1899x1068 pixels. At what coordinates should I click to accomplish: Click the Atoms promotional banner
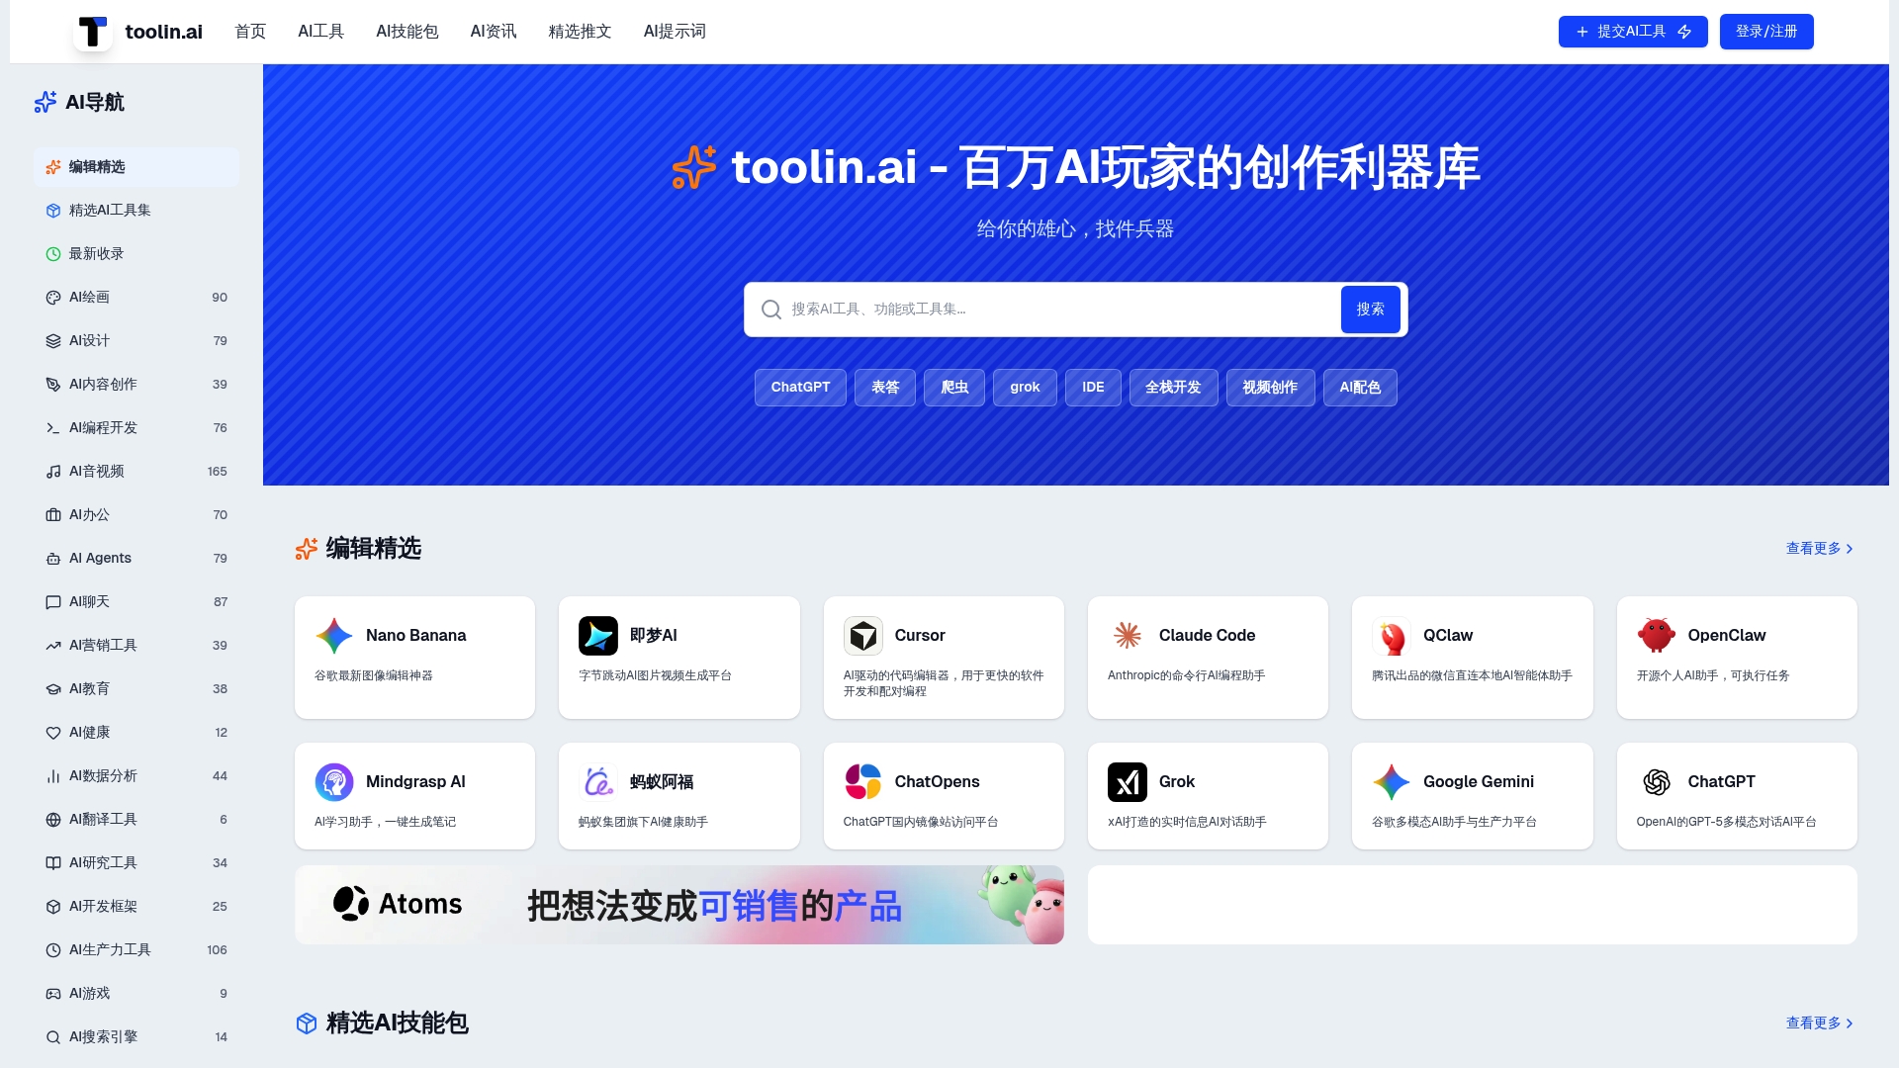678,904
